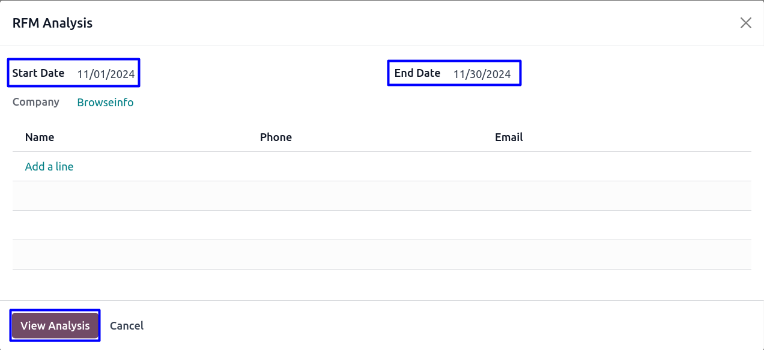Click blank footer area right of Cancel
Screen dimensions: 764x350
[x=450, y=326]
